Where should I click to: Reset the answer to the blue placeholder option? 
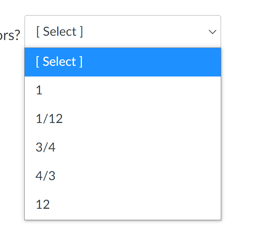tap(122, 62)
